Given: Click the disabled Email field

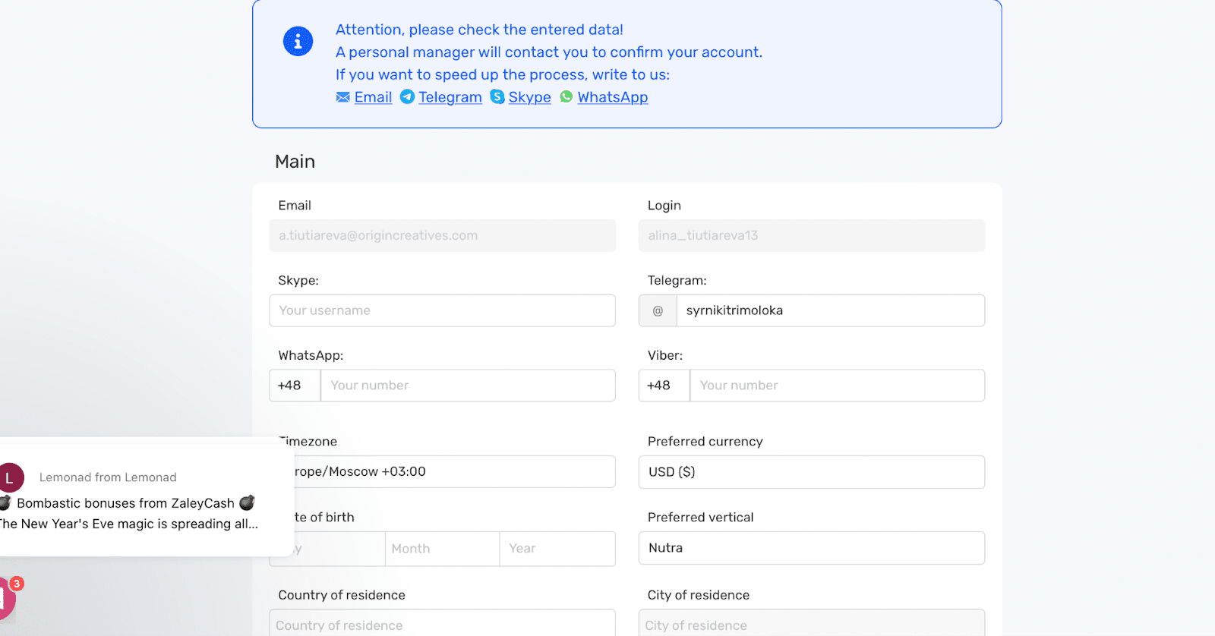Looking at the screenshot, I should click(442, 235).
